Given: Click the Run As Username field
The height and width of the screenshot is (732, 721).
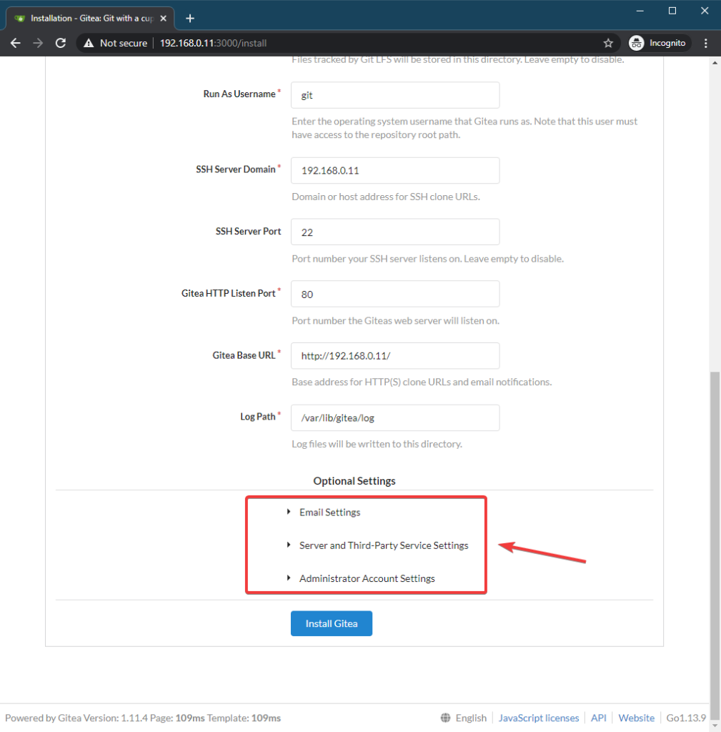Looking at the screenshot, I should click(395, 95).
